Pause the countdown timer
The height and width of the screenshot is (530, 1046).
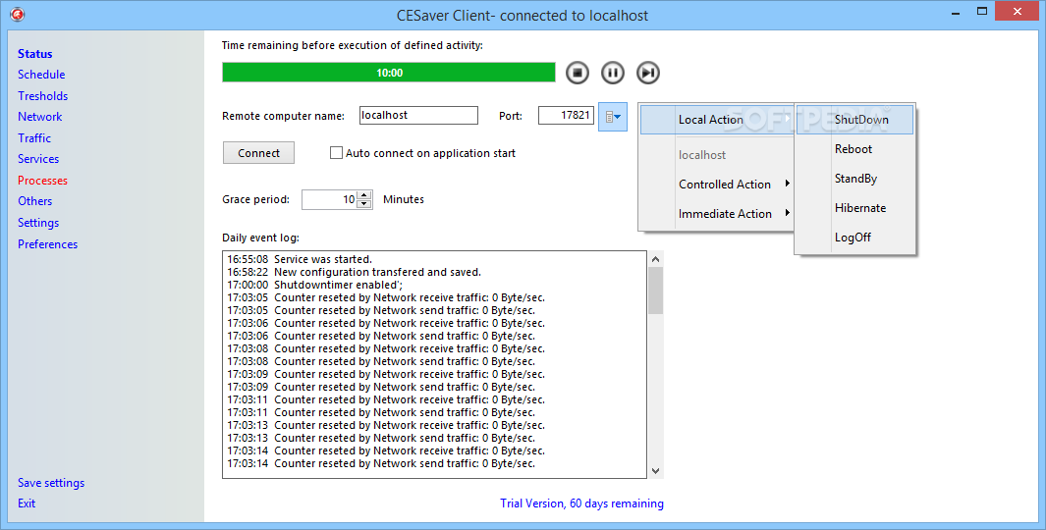(x=613, y=73)
